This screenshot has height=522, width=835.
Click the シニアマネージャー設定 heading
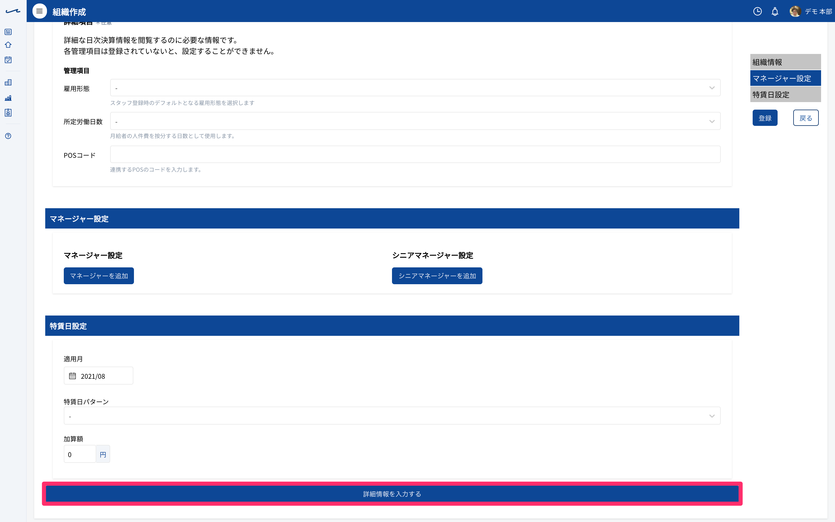coord(433,255)
